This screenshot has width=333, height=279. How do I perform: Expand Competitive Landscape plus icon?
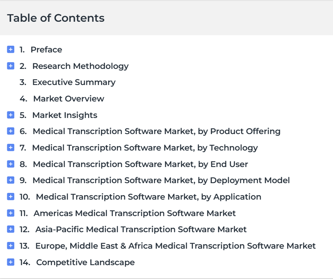click(10, 262)
